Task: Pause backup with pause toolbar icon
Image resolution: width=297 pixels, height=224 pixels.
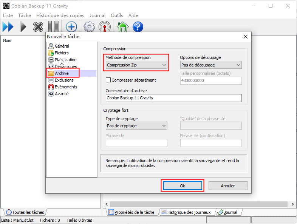Action: tap(53, 26)
